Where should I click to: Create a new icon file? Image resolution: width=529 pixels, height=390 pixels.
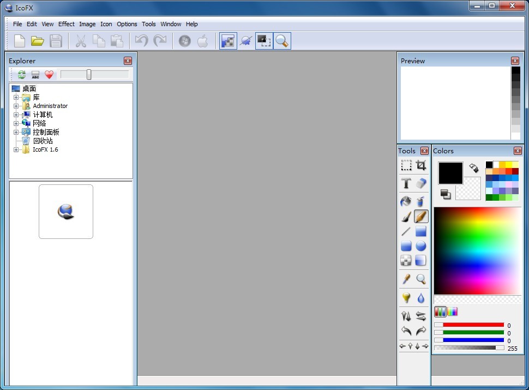[20, 41]
